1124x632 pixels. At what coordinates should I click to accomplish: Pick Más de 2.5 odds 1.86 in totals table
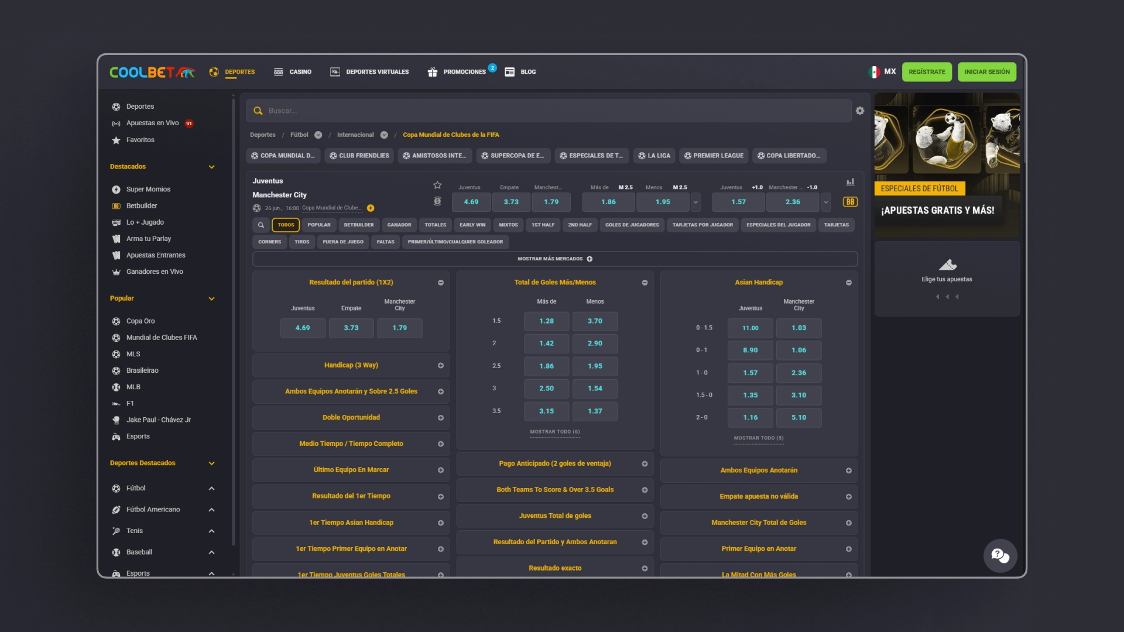tap(546, 366)
